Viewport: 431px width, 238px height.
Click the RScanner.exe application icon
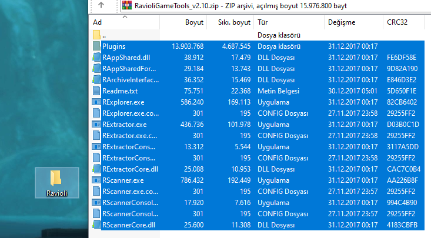tap(96, 180)
